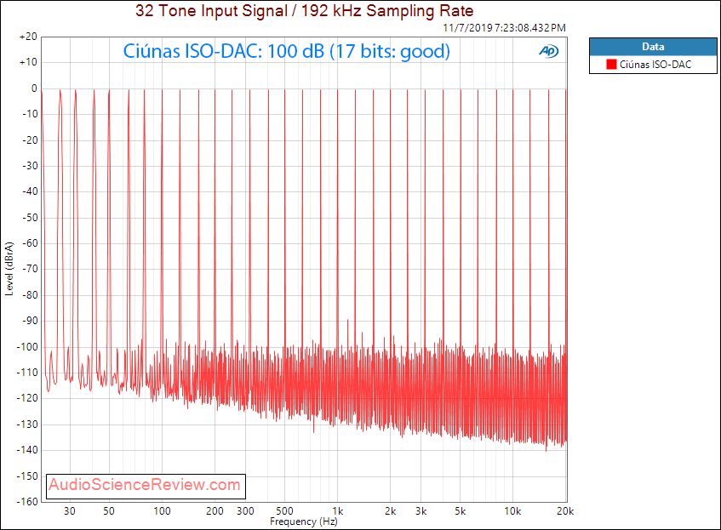Click the 1k tick on the frequency axis
Image resolution: width=721 pixels, height=530 pixels.
click(338, 511)
